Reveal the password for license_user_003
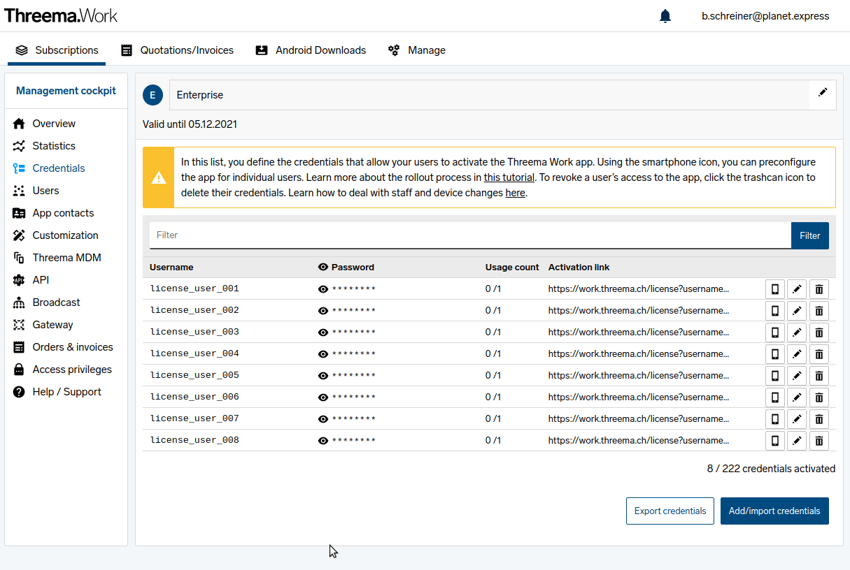The width and height of the screenshot is (850, 570). [x=323, y=332]
